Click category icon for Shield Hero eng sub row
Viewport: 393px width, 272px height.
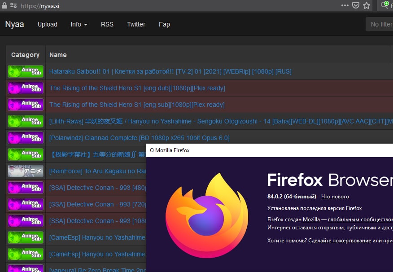pyautogui.click(x=26, y=105)
